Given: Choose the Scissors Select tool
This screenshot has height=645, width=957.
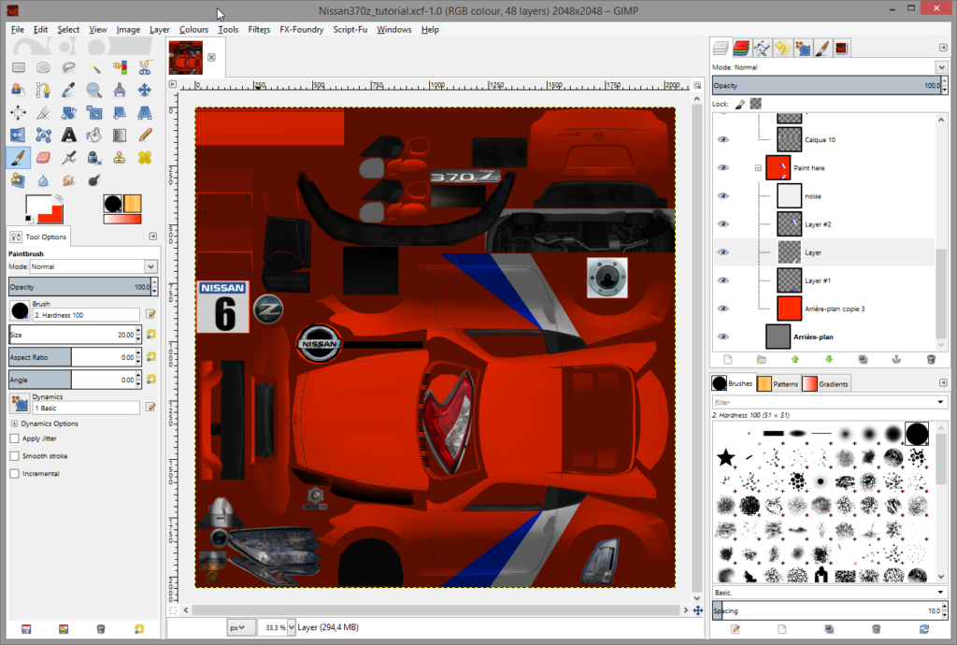Looking at the screenshot, I should tap(145, 67).
